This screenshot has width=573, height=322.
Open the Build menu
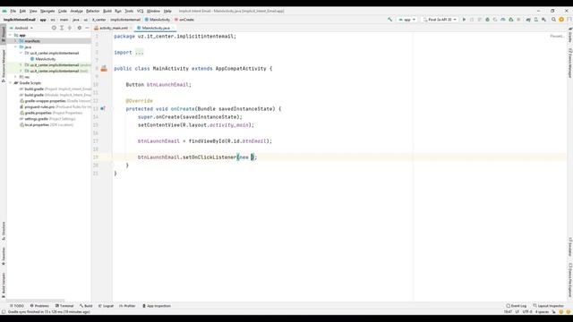click(107, 11)
